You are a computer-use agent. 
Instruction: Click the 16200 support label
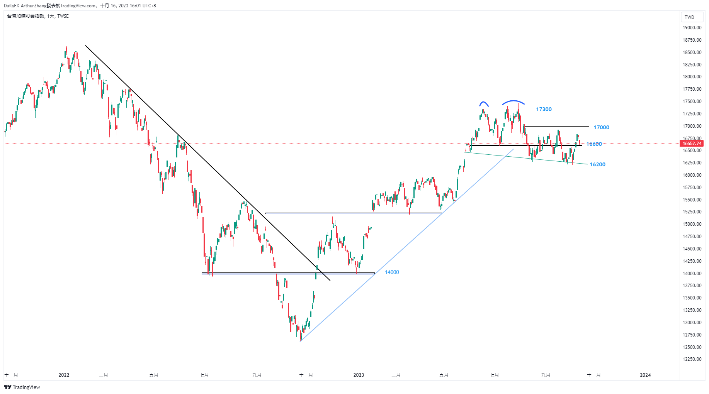pyautogui.click(x=597, y=164)
